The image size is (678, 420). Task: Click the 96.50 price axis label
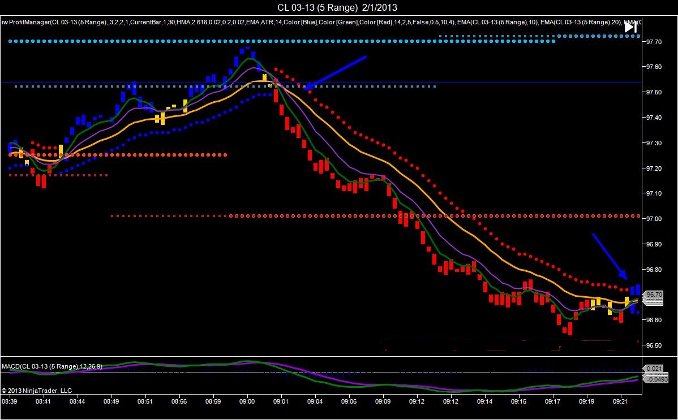click(x=654, y=346)
